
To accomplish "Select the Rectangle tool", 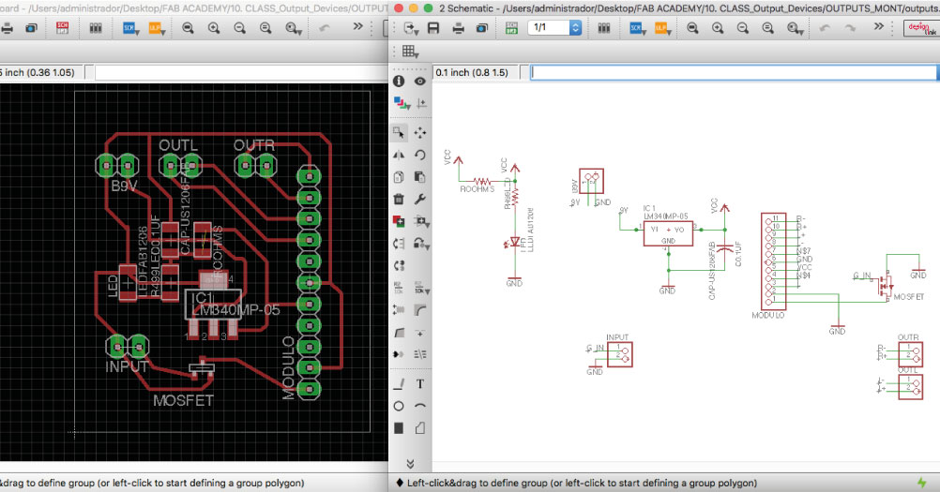I will tap(399, 428).
